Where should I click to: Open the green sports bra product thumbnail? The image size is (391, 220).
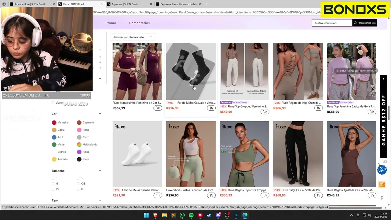[x=244, y=154]
